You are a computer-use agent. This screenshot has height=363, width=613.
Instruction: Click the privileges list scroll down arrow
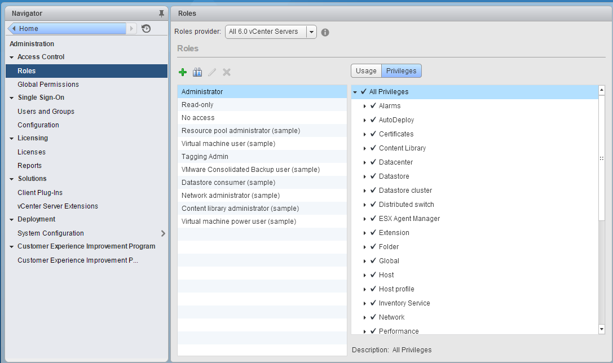point(601,329)
